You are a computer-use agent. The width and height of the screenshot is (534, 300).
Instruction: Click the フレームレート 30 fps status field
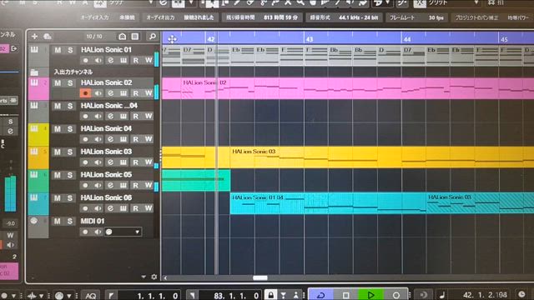click(416, 17)
